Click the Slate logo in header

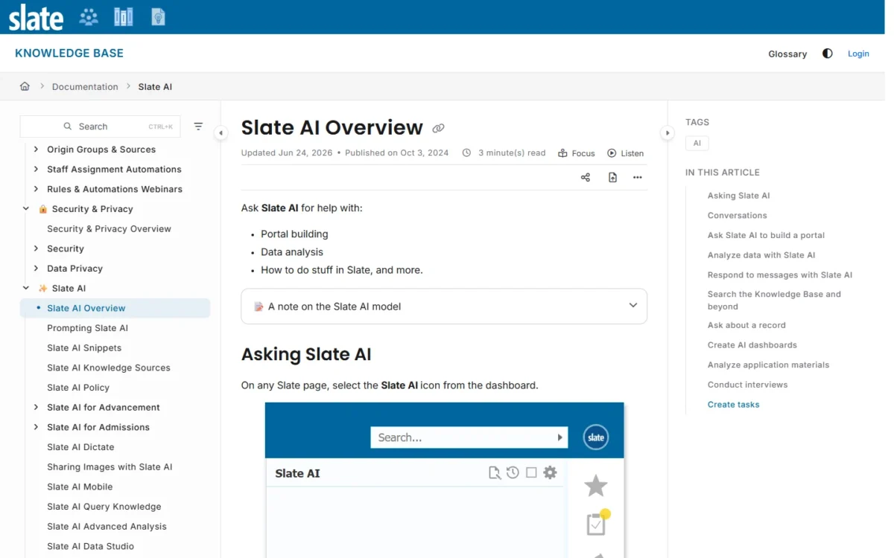point(36,17)
